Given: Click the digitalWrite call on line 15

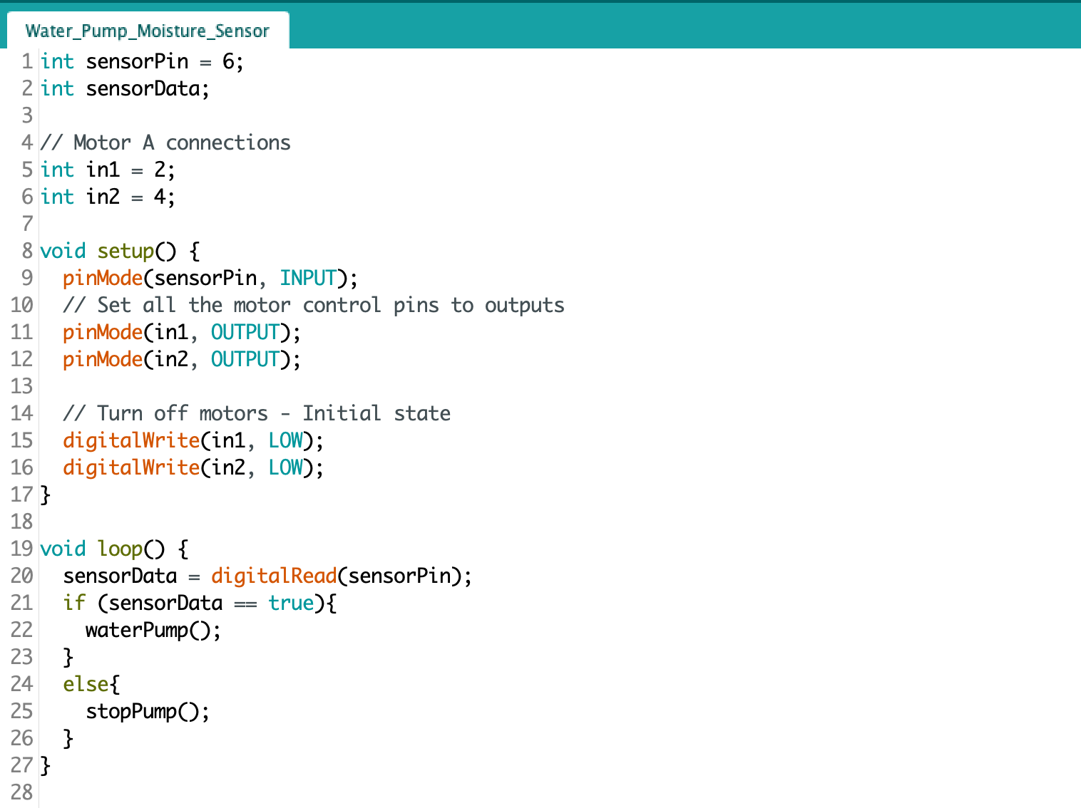Looking at the screenshot, I should pos(131,440).
